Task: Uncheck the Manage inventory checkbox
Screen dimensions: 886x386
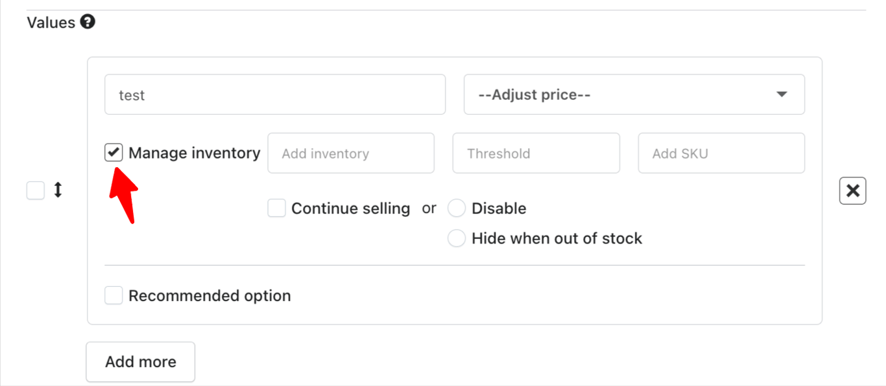Action: pos(114,153)
